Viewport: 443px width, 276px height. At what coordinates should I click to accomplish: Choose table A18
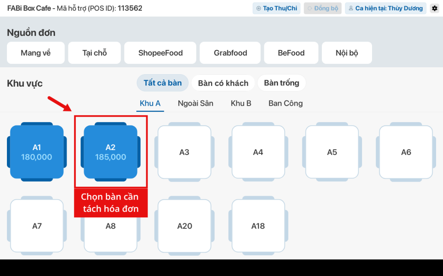click(x=258, y=226)
